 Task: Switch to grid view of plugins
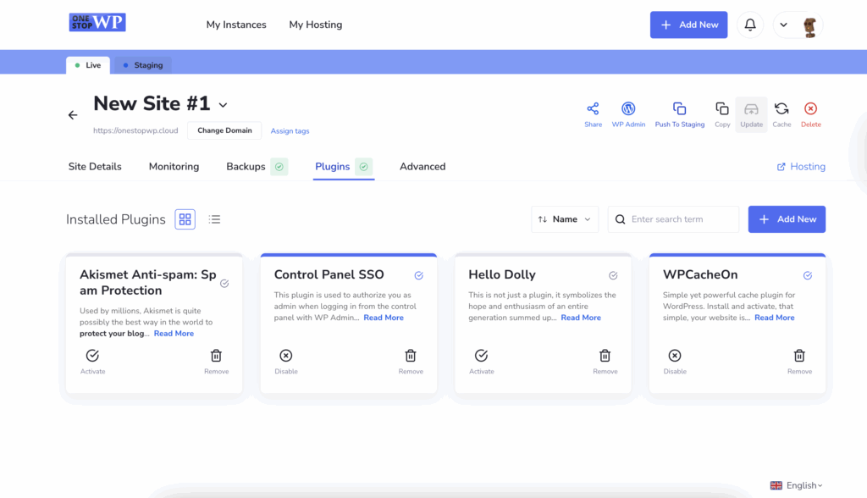point(185,219)
